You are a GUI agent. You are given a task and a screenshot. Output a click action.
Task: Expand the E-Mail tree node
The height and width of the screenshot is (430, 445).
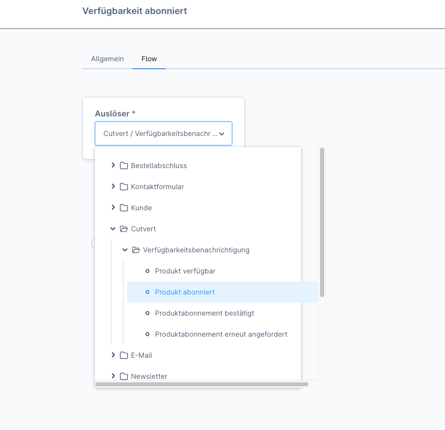point(113,355)
